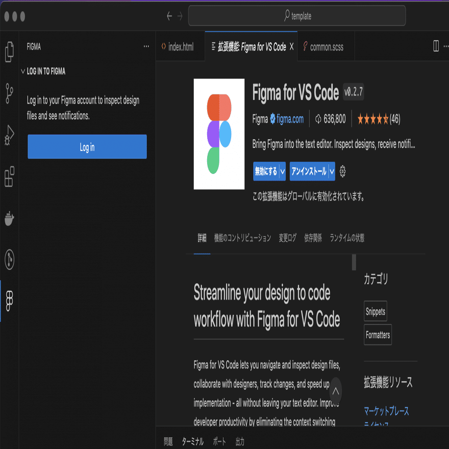
Task: Click the install count download icon
Action: (x=318, y=119)
